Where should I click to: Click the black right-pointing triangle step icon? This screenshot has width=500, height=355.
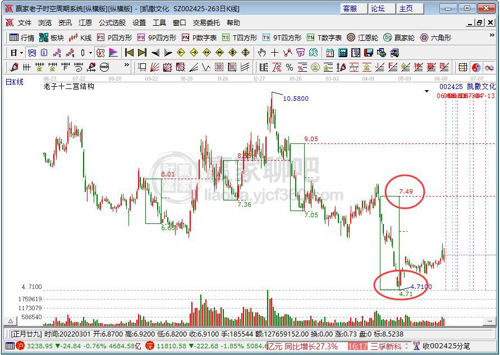168,53
